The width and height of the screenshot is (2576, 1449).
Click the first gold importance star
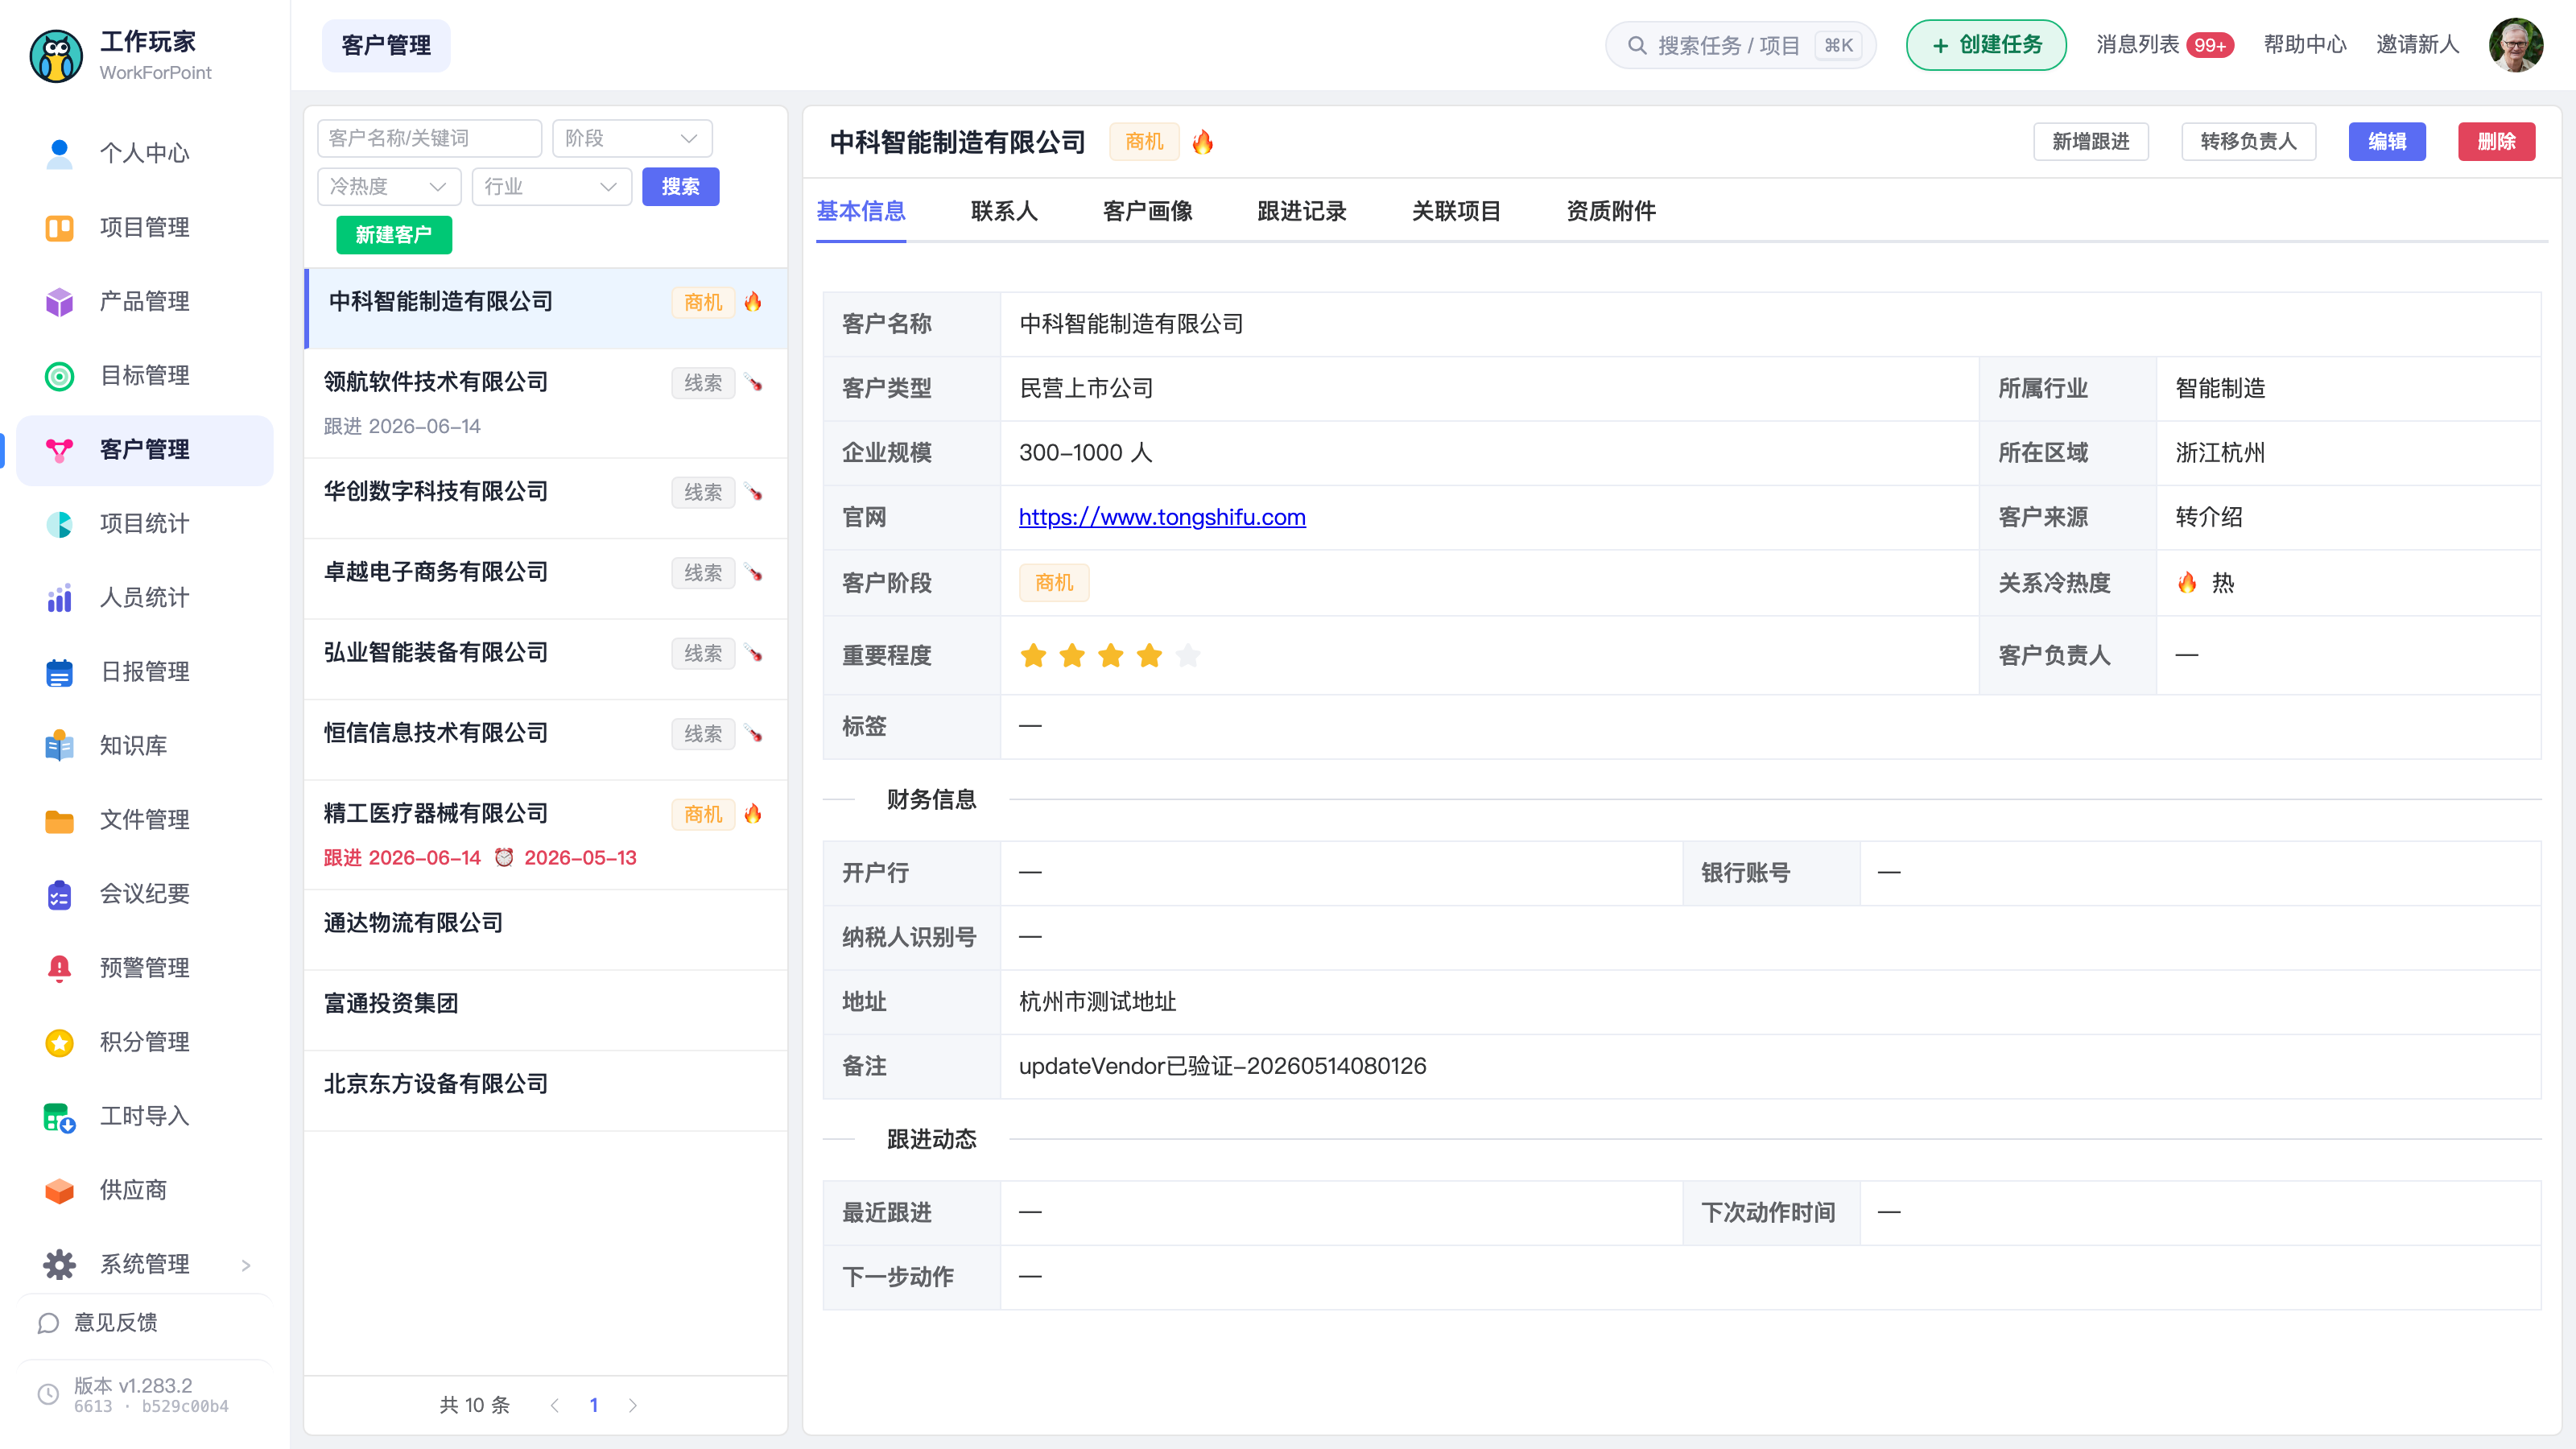pos(1033,655)
